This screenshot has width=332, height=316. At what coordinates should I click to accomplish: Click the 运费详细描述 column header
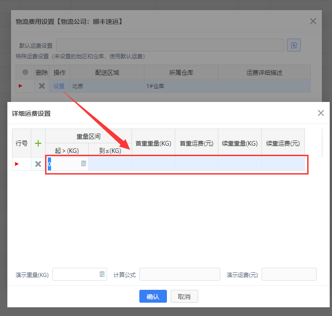pyautogui.click(x=264, y=73)
